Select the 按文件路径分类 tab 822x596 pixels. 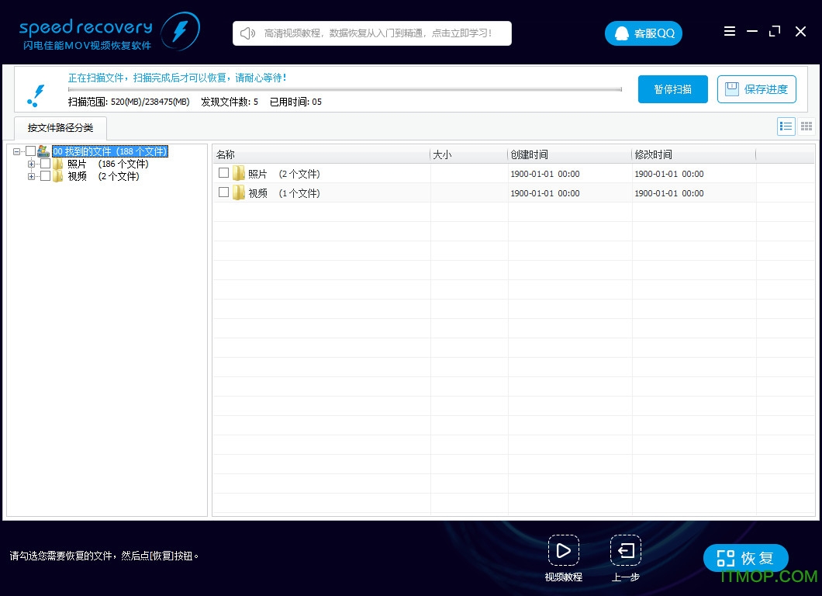tap(60, 127)
